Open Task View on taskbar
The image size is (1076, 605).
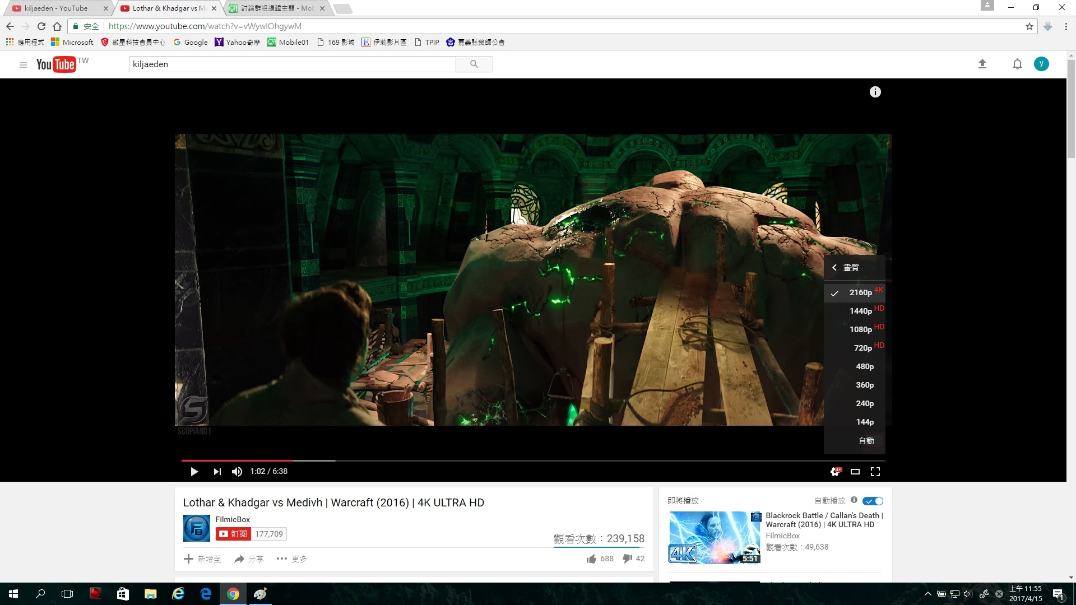(x=67, y=594)
